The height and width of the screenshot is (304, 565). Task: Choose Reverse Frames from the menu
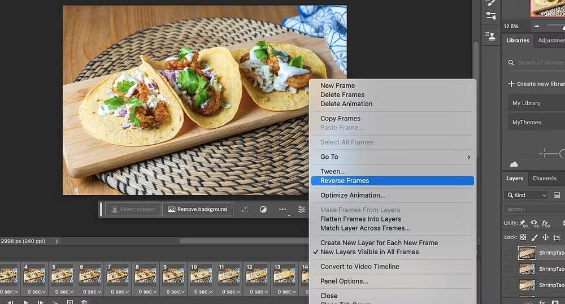click(x=393, y=181)
